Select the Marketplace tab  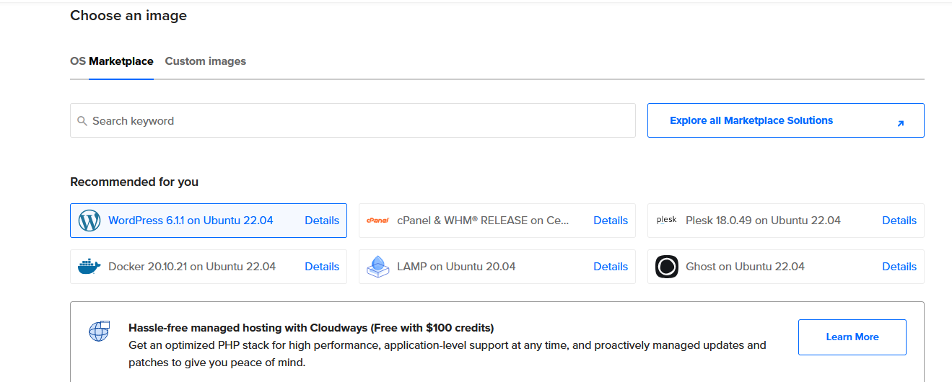tap(121, 61)
